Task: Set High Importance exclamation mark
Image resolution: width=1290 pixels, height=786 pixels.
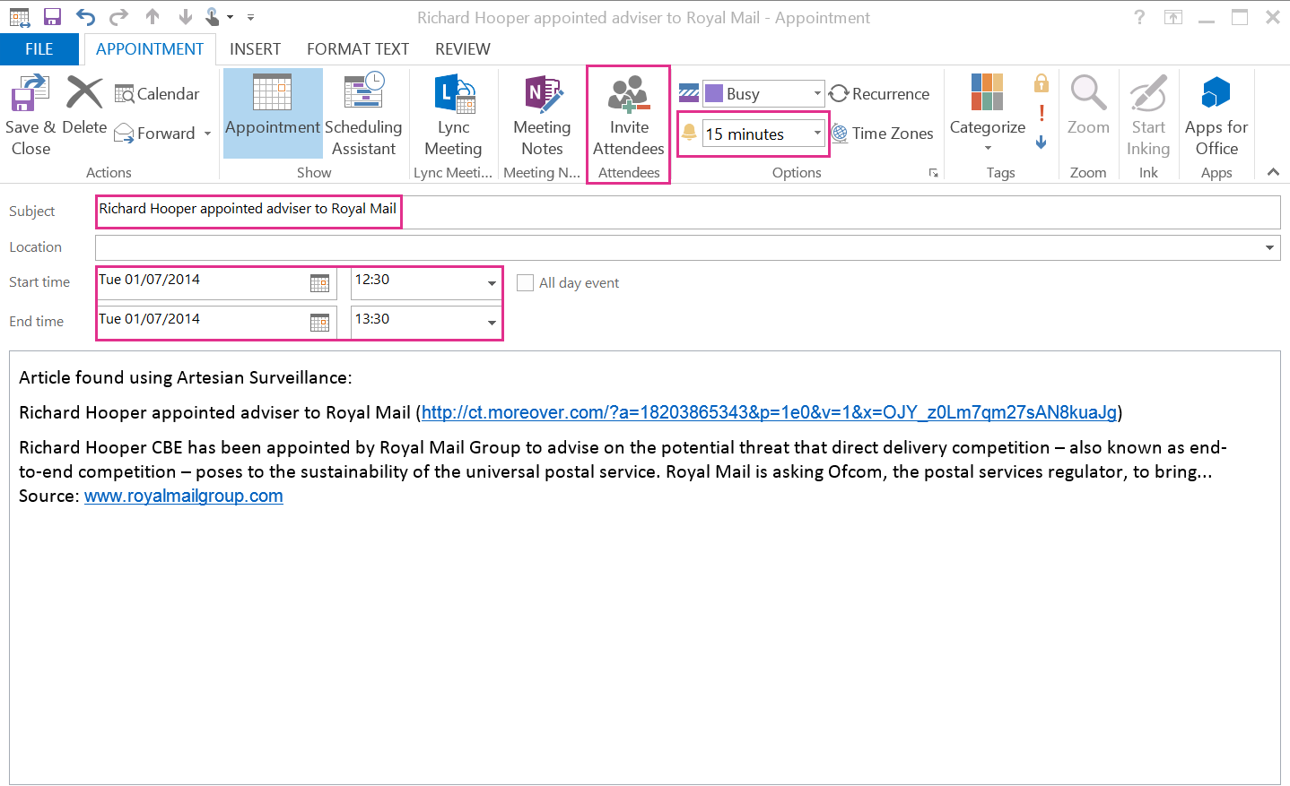Action: coord(1042,113)
